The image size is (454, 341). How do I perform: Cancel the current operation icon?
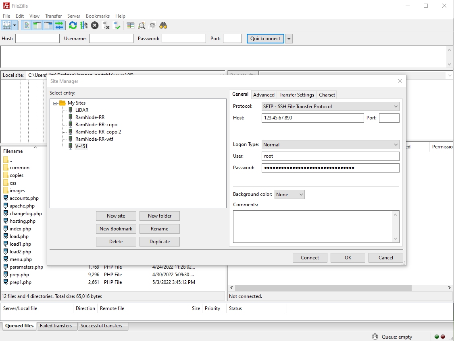point(95,25)
